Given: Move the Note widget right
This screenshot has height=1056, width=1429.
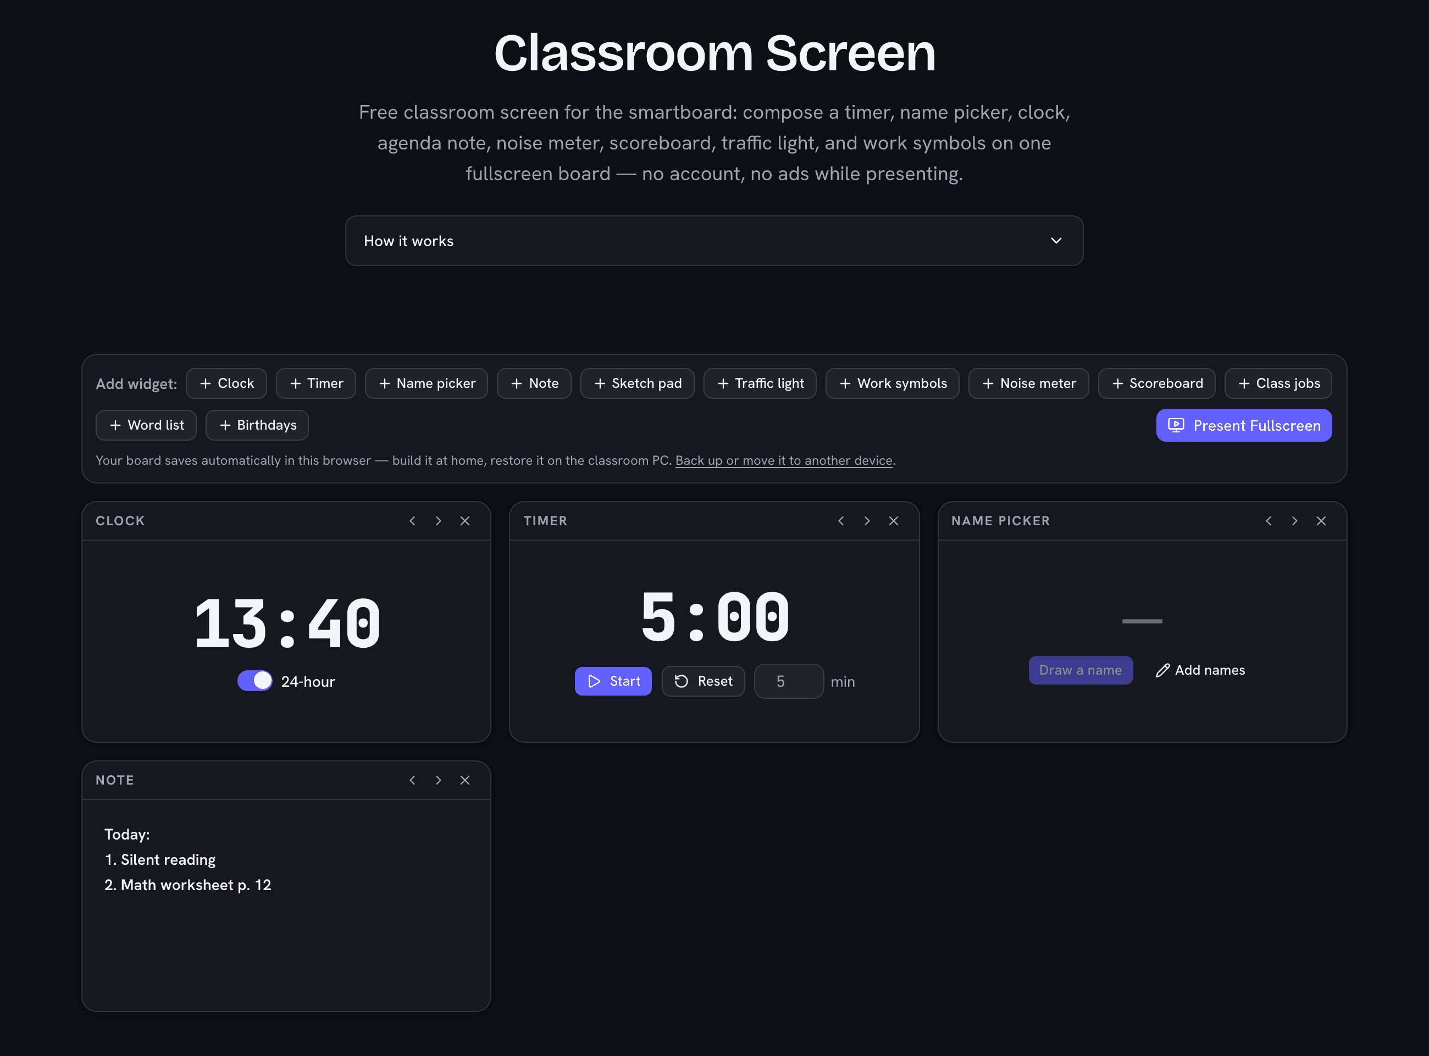Looking at the screenshot, I should [439, 780].
